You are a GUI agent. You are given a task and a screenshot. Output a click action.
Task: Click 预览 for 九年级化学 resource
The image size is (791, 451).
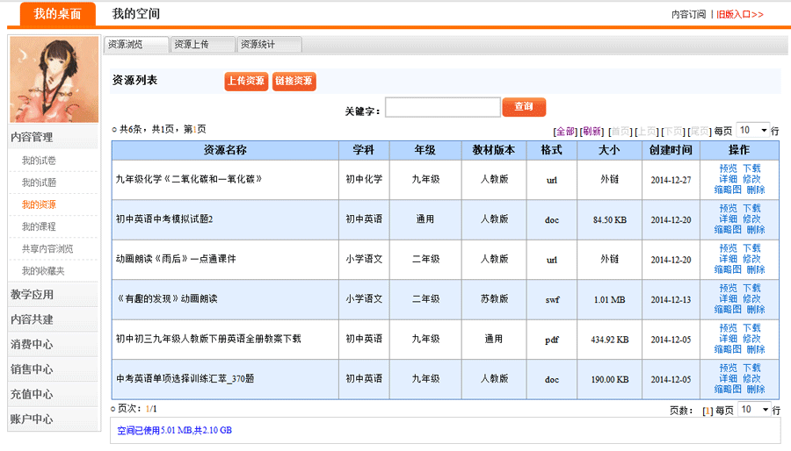click(728, 168)
